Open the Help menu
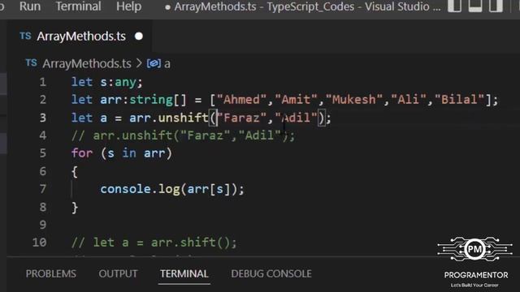This screenshot has width=520, height=292. pyautogui.click(x=128, y=6)
